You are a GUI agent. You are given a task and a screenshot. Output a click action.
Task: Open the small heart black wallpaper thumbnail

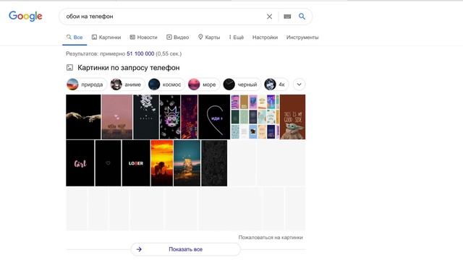[108, 163]
